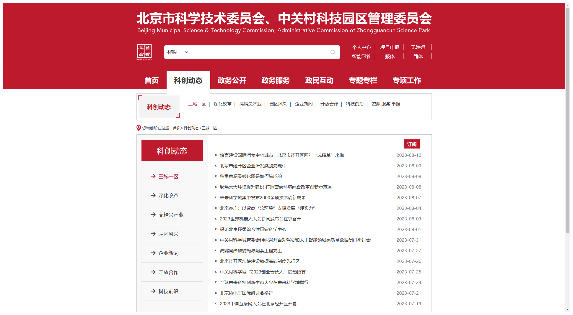Click the arrow icon beside 企业新闻

[x=153, y=253]
